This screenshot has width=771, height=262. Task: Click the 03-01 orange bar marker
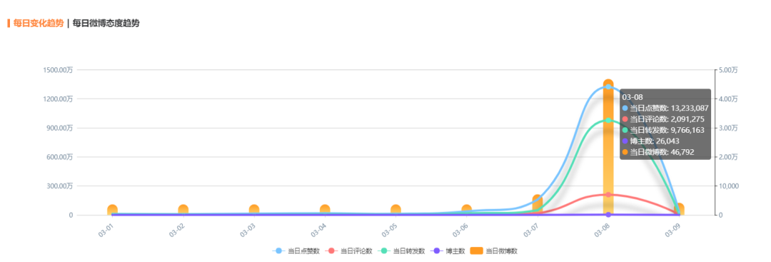(x=112, y=210)
